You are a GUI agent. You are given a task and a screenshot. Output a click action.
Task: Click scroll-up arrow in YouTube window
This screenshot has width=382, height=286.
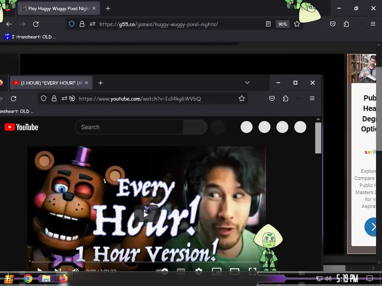click(318, 119)
